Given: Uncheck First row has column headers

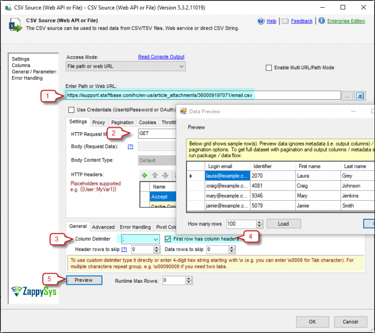Looking at the screenshot, I should 168,239.
